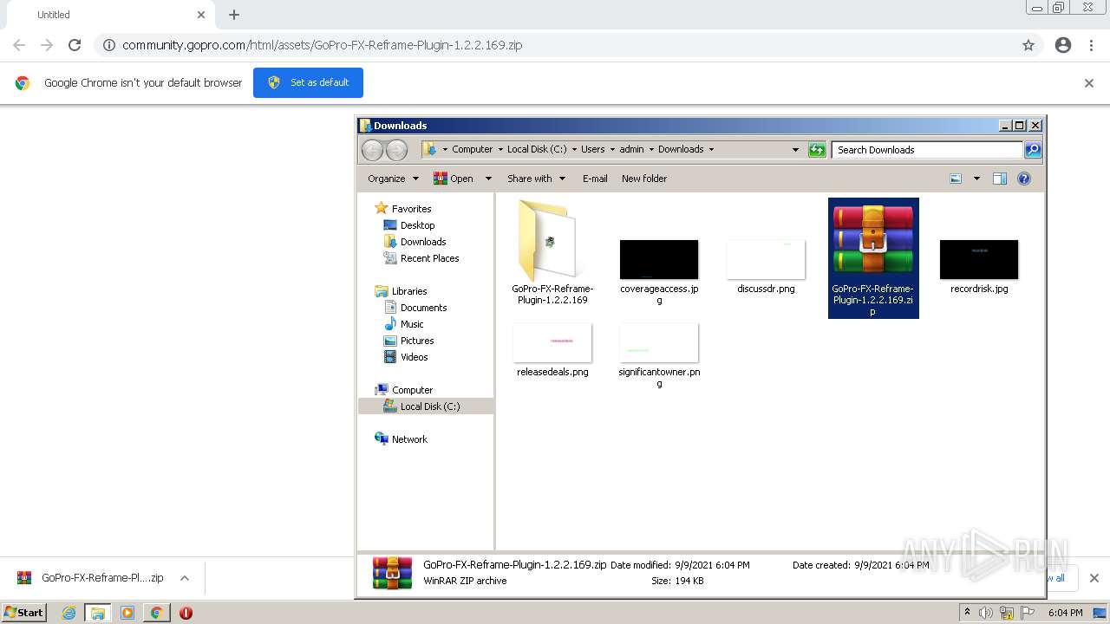
Task: Open Explorer help icon
Action: point(1024,179)
